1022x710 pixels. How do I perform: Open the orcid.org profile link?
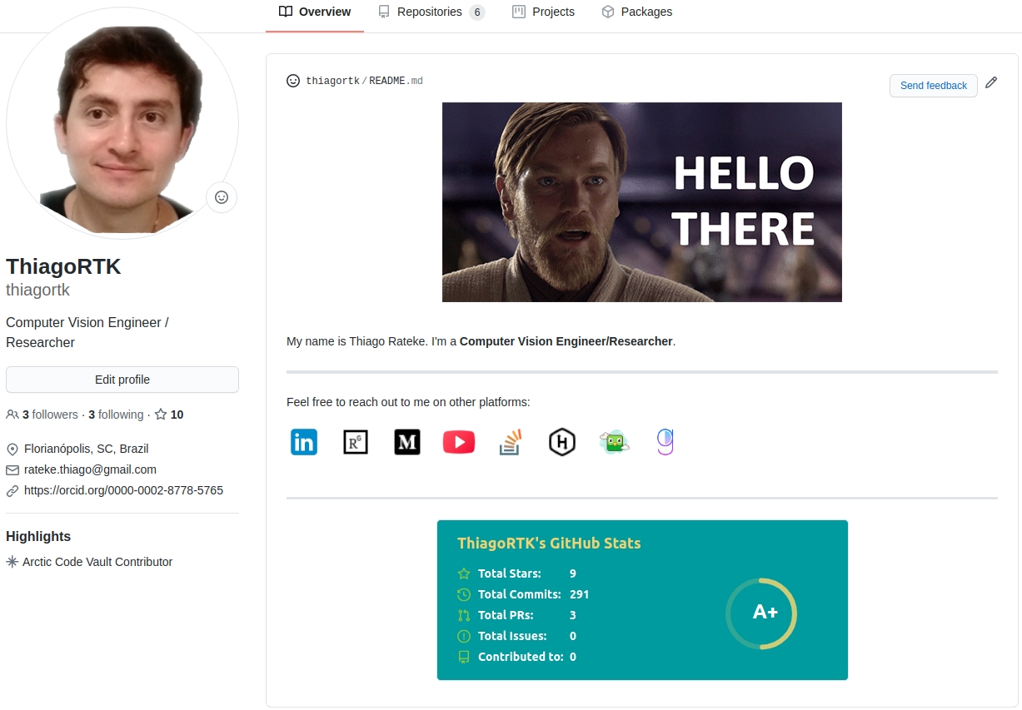pyautogui.click(x=123, y=490)
